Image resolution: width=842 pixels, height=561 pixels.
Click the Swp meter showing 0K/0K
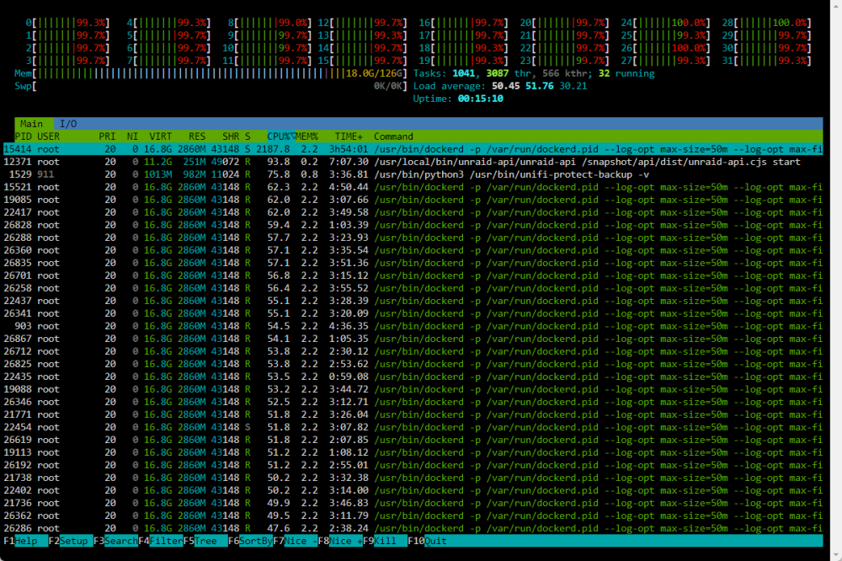(211, 86)
